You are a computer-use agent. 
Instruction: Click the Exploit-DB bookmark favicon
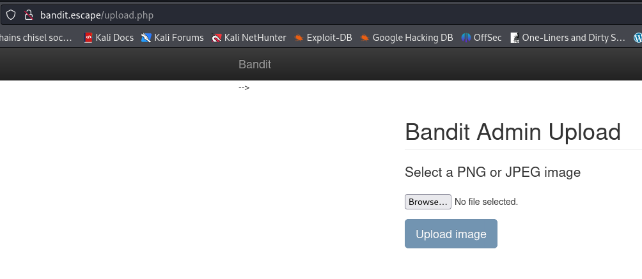click(299, 38)
